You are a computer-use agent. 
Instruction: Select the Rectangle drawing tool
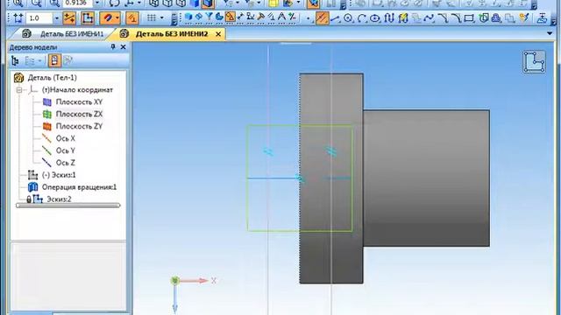click(469, 17)
